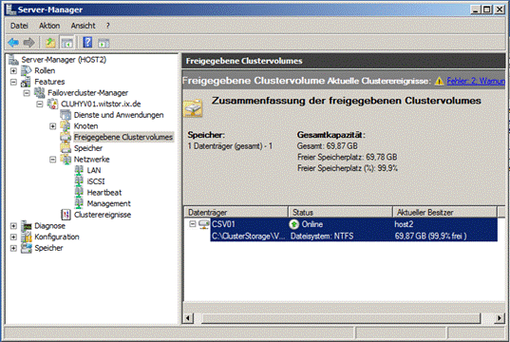Screen dimensions: 510x342
Task: Select Dienste und Anwendungen tree item
Action: (x=119, y=115)
